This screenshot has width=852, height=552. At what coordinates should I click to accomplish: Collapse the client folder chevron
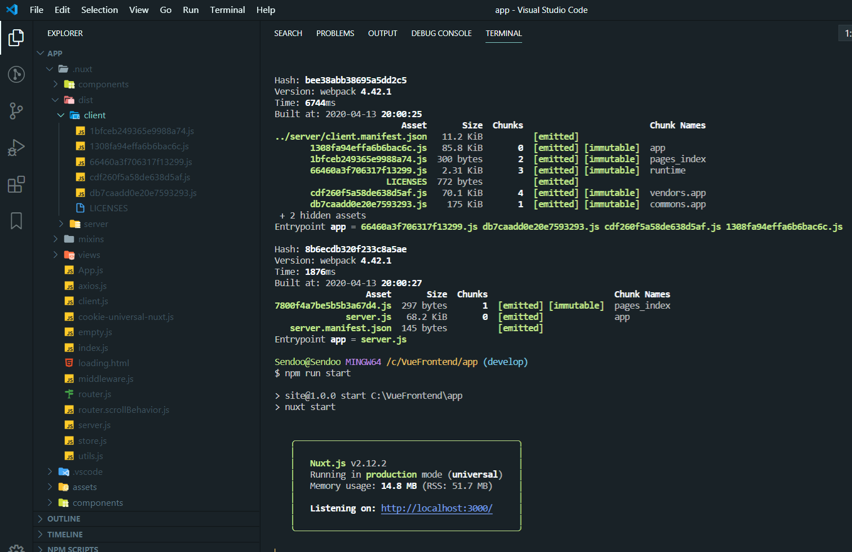(x=61, y=115)
